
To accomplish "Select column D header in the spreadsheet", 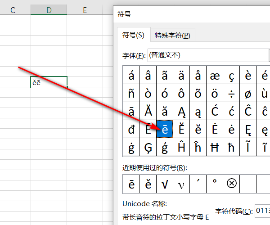I will 49,10.
